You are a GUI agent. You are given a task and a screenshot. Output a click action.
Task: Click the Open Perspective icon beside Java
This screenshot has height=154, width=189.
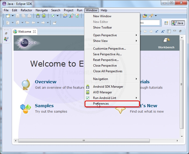pos(166,23)
